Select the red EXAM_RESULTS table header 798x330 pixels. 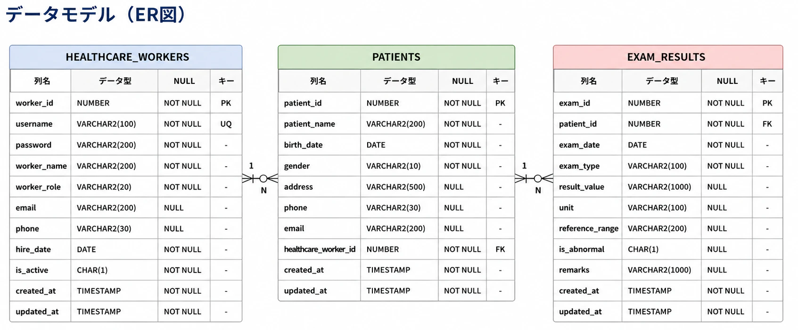pos(667,57)
